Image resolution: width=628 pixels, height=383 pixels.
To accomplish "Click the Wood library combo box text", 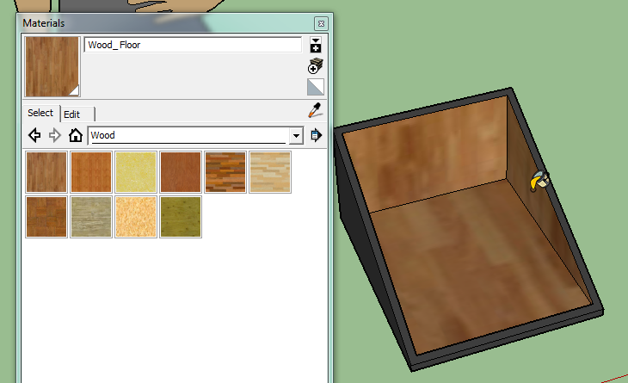I will [x=188, y=135].
